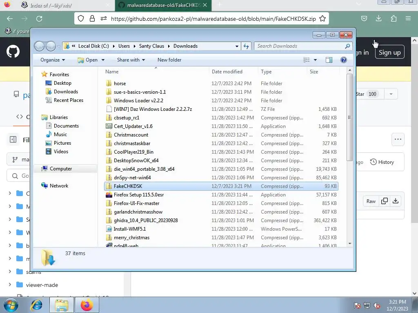Expand viewer-made folder in GitHub tree
The height and width of the screenshot is (313, 418).
pos(10,285)
